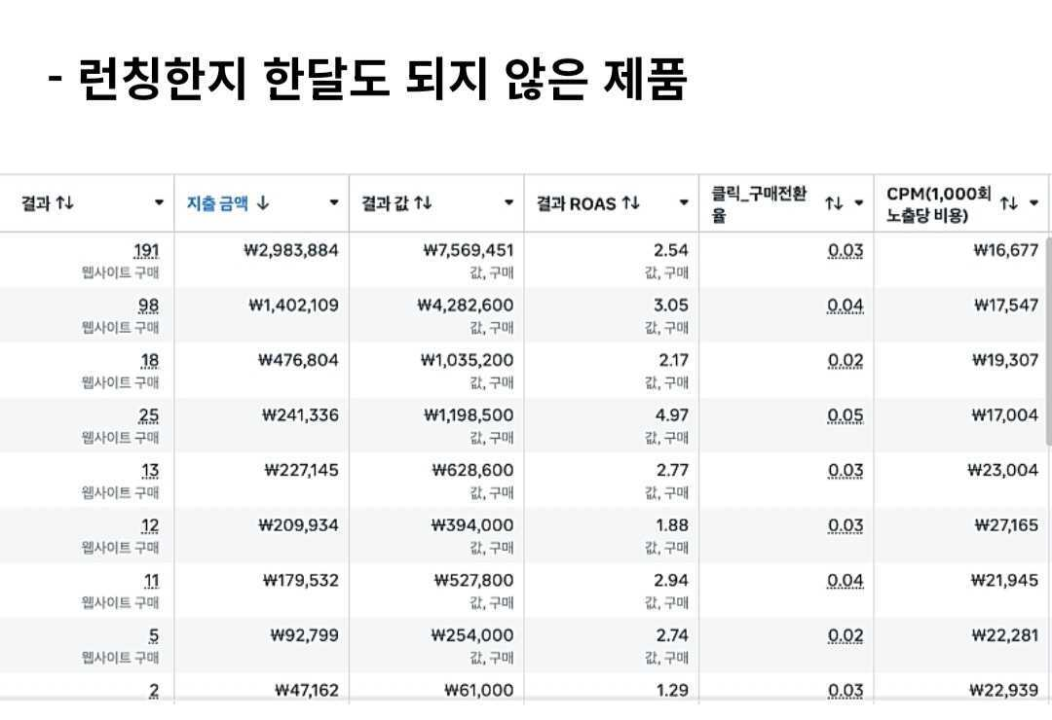Sort by the 결과 값 column arrows
Image resolution: width=1052 pixels, height=720 pixels.
[423, 202]
